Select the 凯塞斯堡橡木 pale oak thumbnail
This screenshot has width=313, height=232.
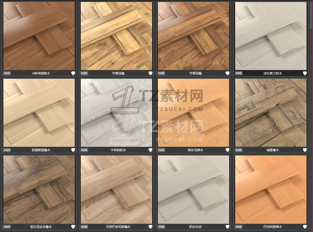click(x=39, y=113)
